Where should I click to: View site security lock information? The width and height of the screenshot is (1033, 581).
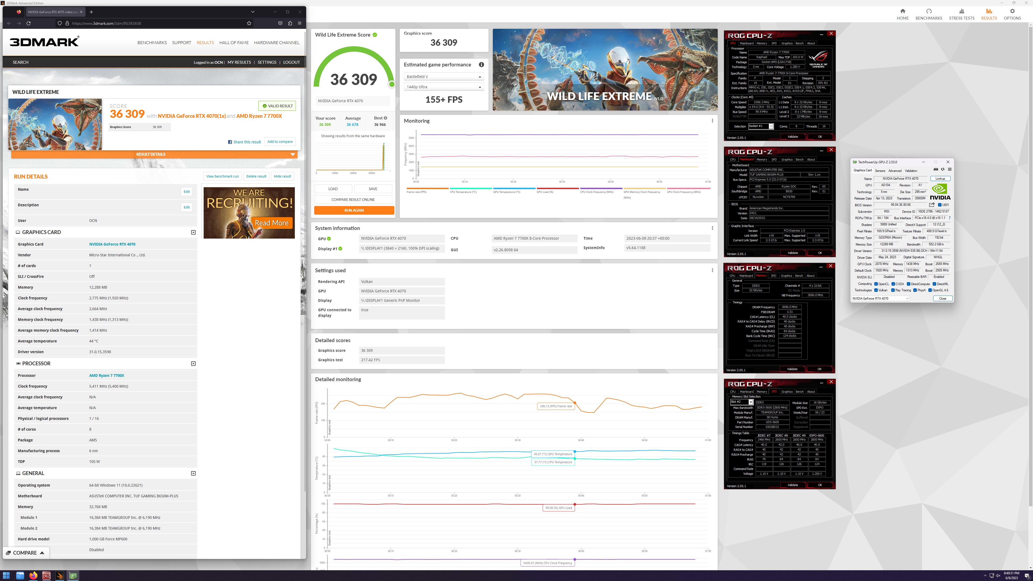click(x=67, y=23)
